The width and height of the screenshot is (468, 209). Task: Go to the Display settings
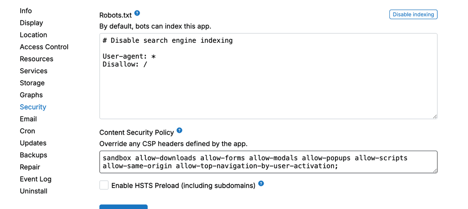pyautogui.click(x=31, y=23)
